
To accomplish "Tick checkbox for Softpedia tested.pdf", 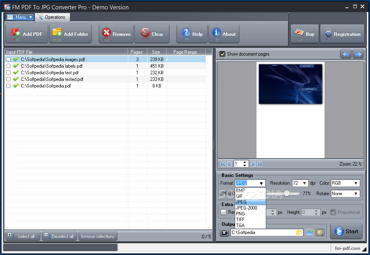I will (x=8, y=79).
